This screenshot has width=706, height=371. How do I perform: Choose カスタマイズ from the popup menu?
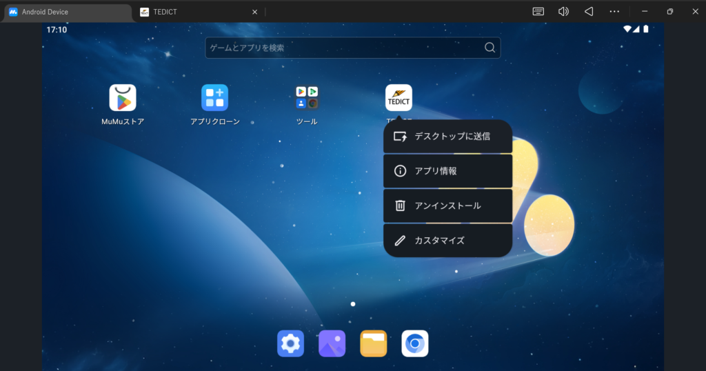coord(447,241)
